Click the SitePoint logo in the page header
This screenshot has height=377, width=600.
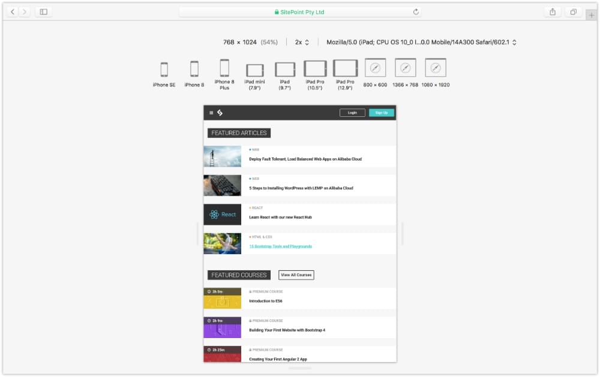click(220, 113)
